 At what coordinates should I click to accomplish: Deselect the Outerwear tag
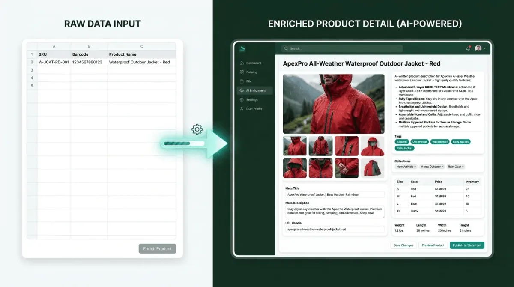click(x=420, y=142)
